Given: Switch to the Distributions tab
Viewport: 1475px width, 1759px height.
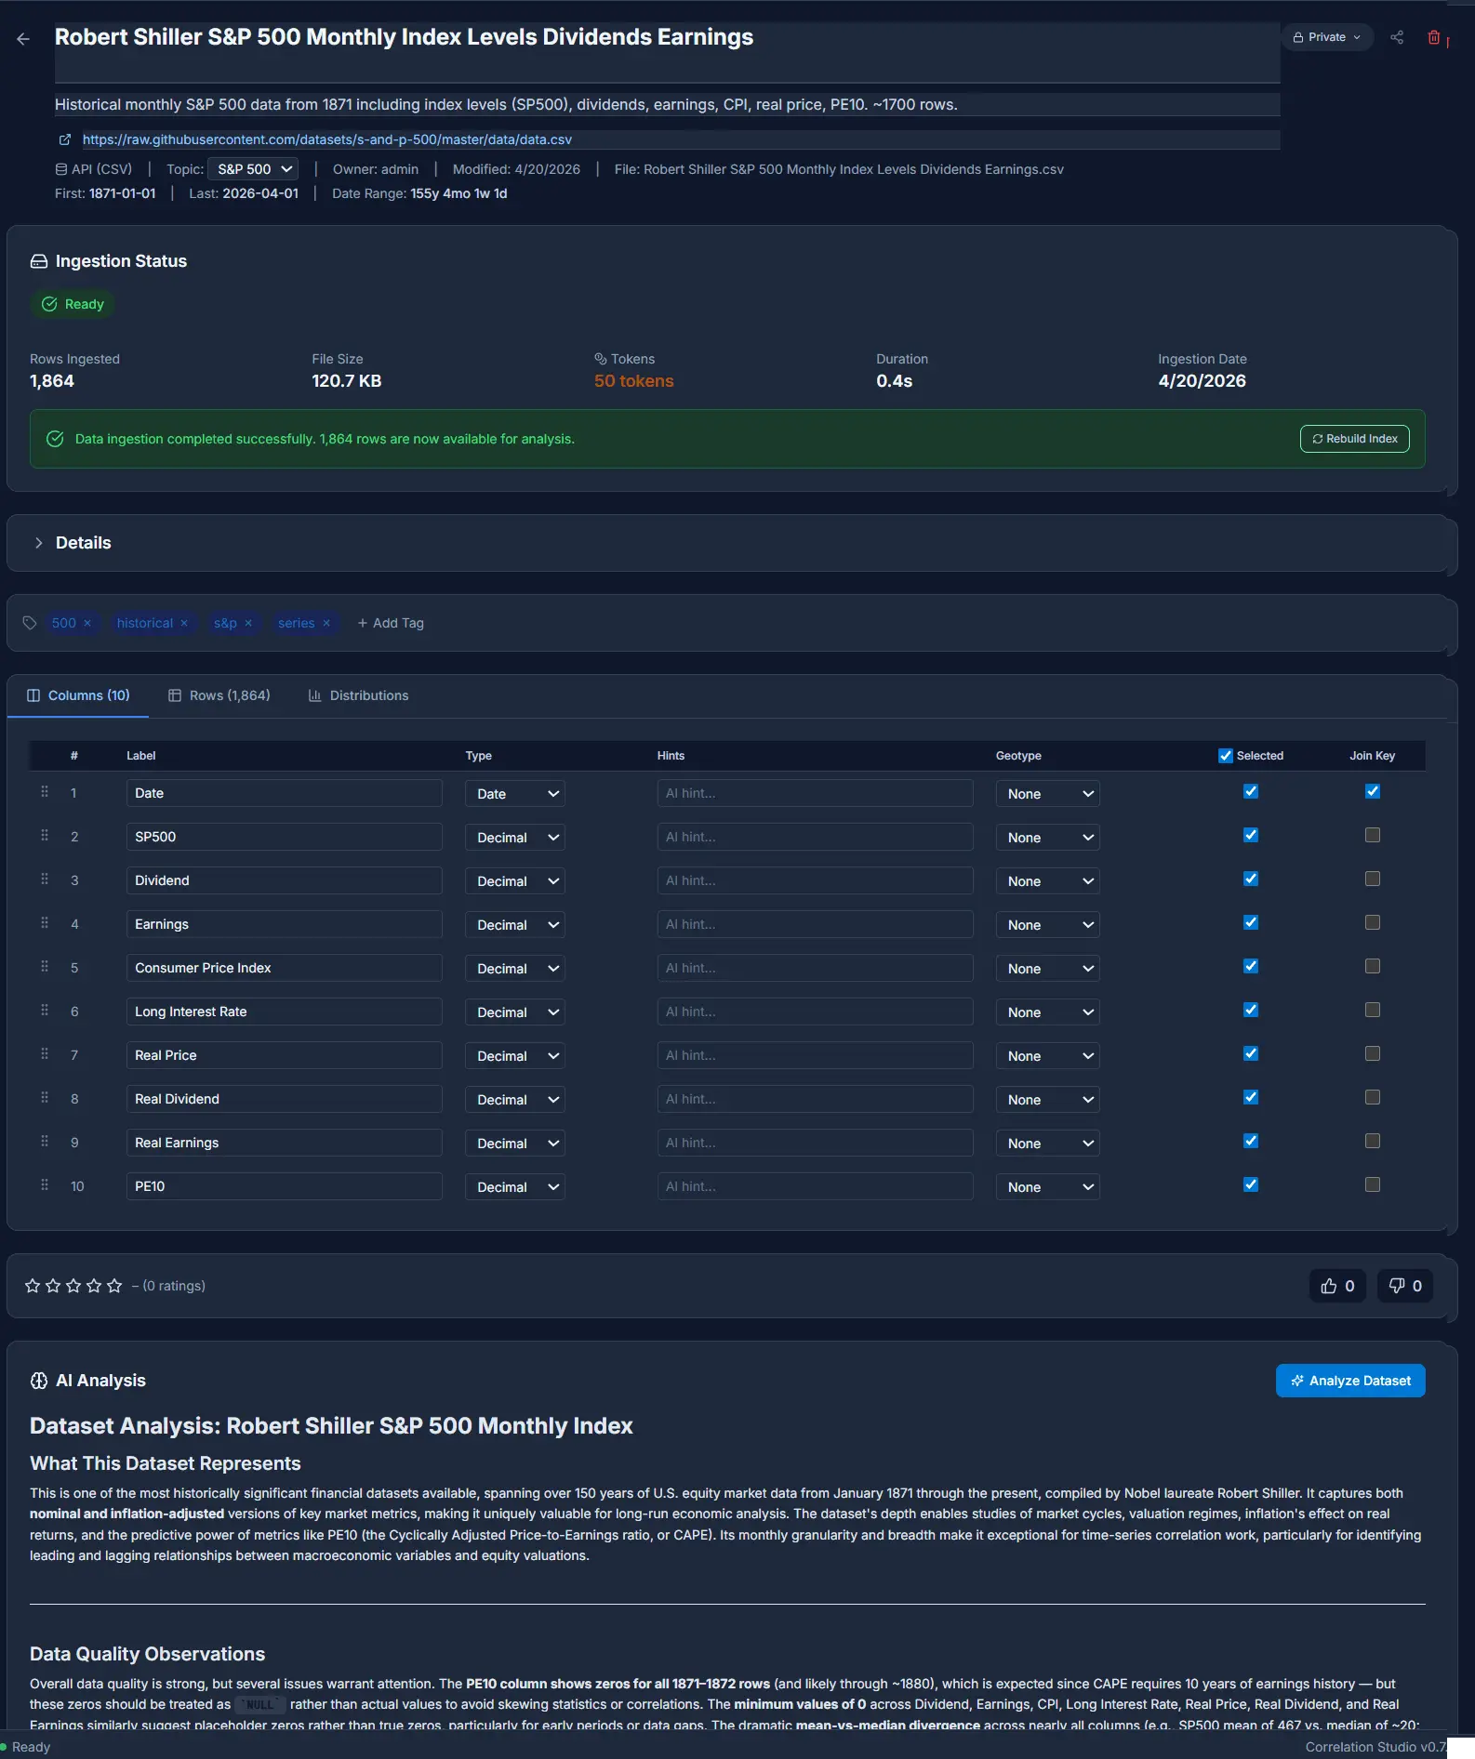Looking at the screenshot, I should (x=358, y=695).
